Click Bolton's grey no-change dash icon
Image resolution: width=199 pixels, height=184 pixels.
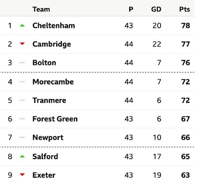tap(22, 62)
